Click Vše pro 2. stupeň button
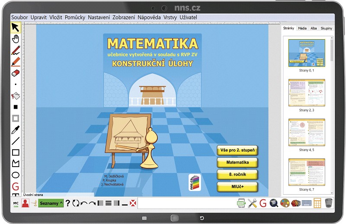This screenshot has height=224, width=346. click(x=237, y=150)
